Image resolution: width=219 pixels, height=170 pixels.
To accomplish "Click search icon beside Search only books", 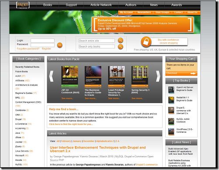I will (x=121, y=47).
